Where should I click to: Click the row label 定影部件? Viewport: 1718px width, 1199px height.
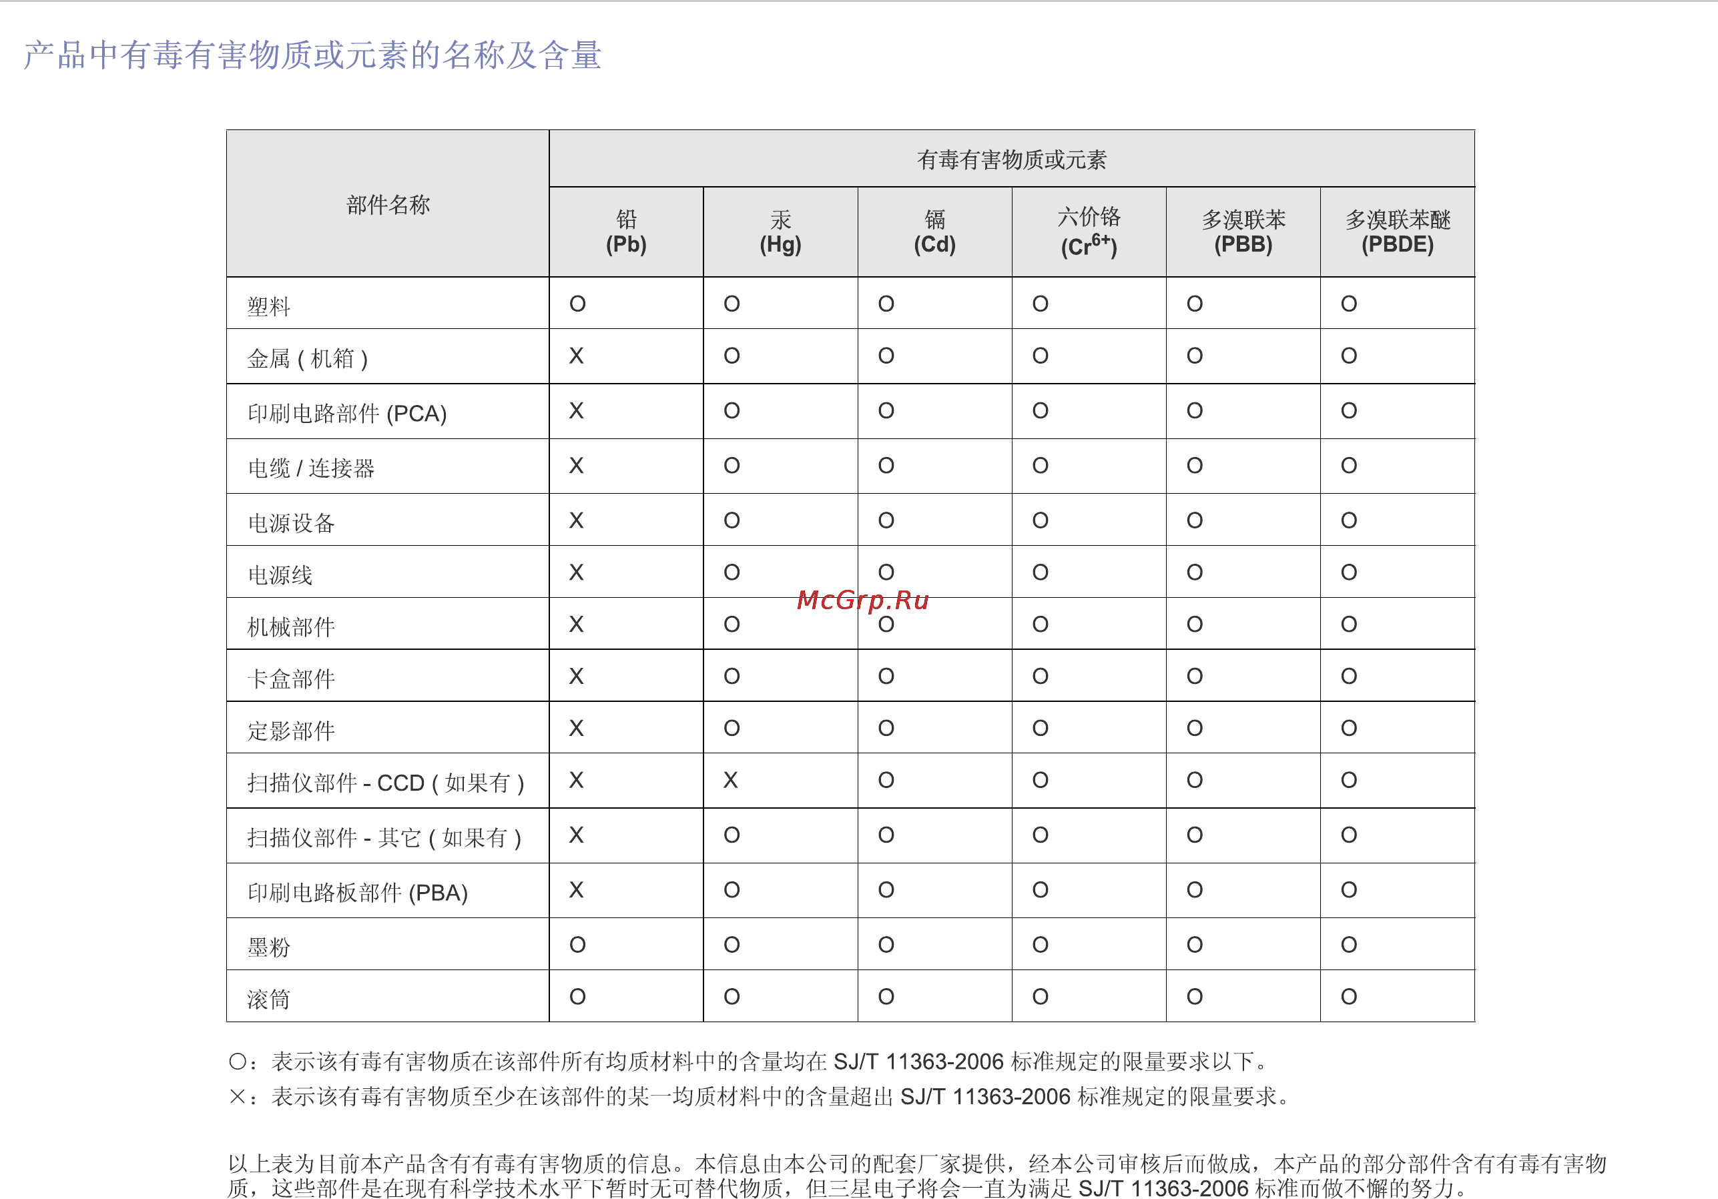point(290,731)
